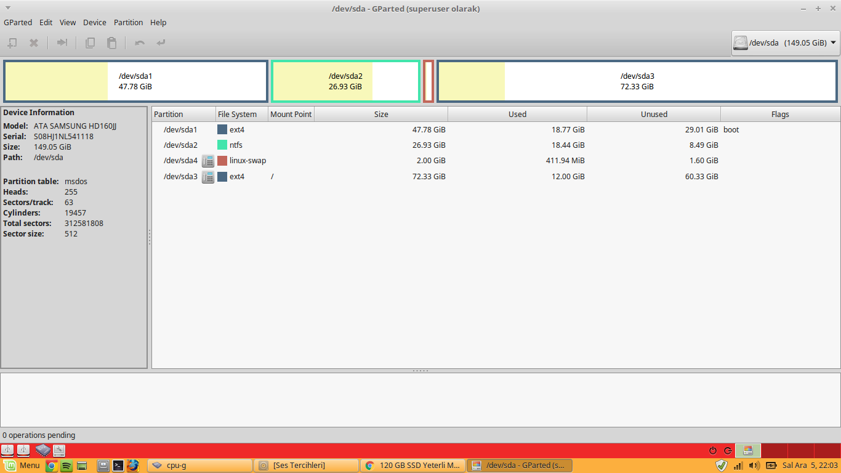
Task: Click the volume speaker tray icon
Action: (754, 466)
